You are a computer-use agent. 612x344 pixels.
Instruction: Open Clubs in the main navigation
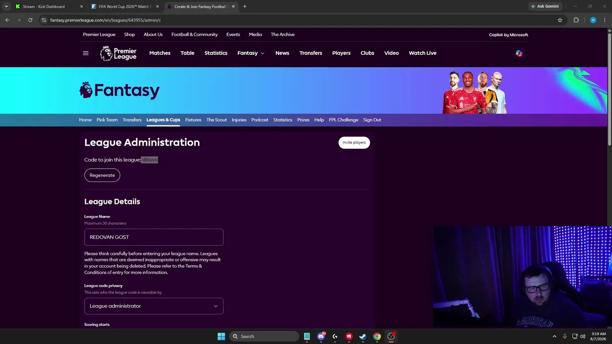(367, 53)
